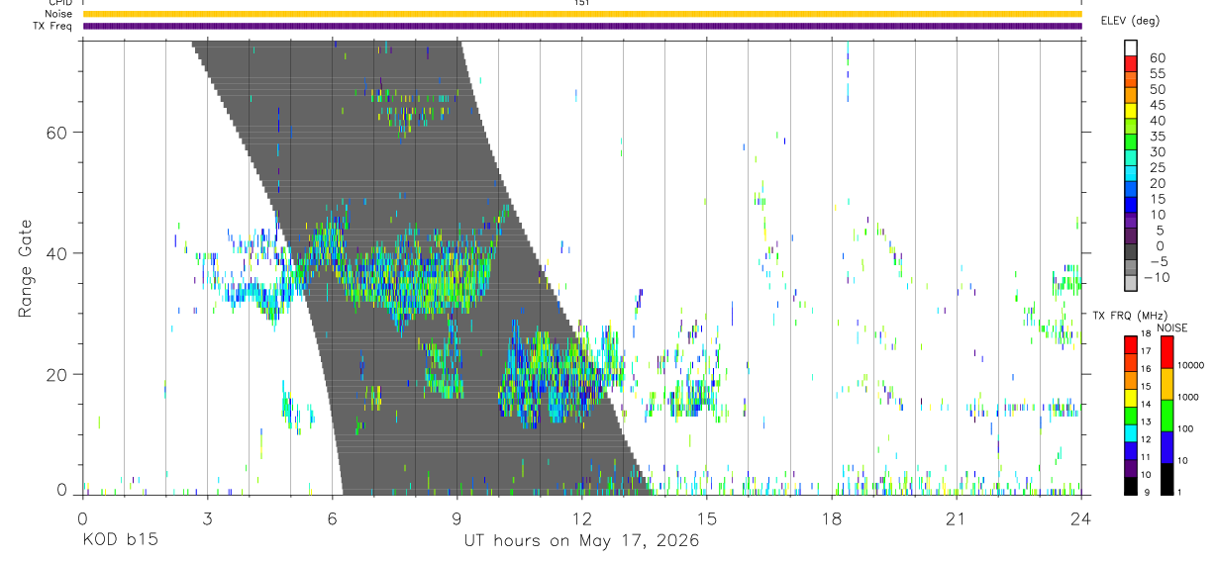Click the 'TX Freq' row label at top left
The image size is (1216, 561).
click(54, 26)
